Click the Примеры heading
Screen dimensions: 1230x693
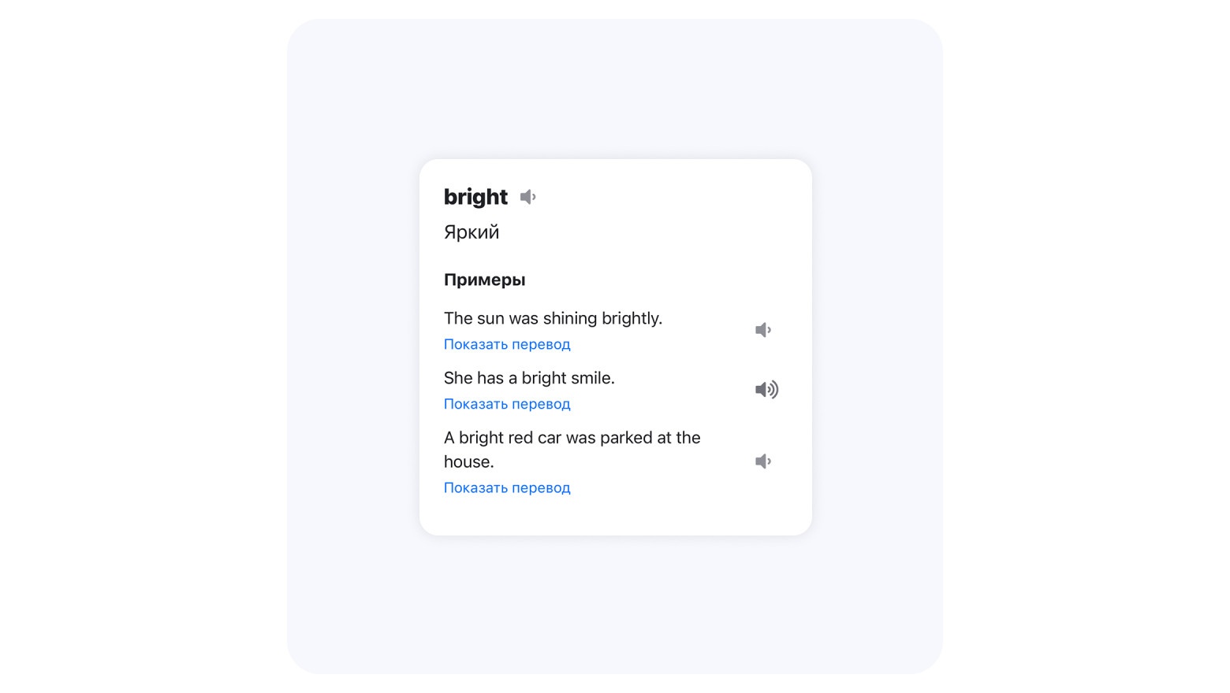pos(484,280)
